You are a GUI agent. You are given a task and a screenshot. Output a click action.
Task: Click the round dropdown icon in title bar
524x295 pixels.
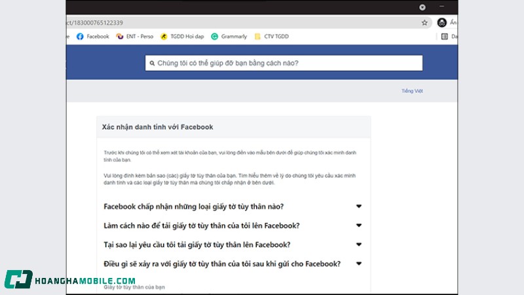point(422,7)
